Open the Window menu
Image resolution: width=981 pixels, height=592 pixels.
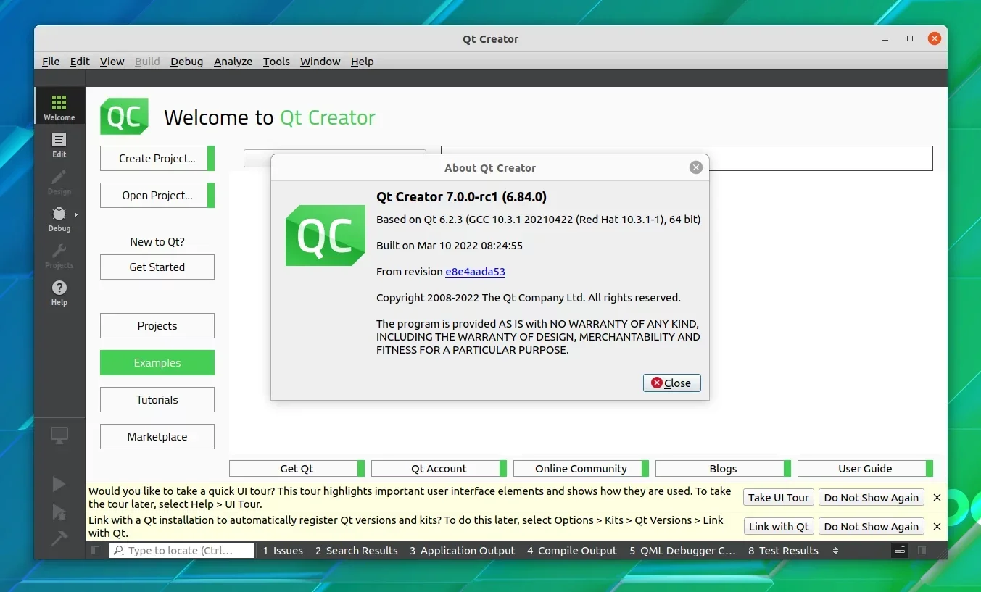(320, 62)
